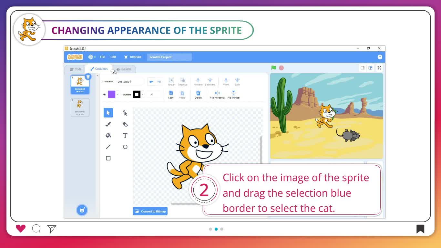The image size is (441, 248).
Task: Select the arrow Select tool
Action: [108, 113]
